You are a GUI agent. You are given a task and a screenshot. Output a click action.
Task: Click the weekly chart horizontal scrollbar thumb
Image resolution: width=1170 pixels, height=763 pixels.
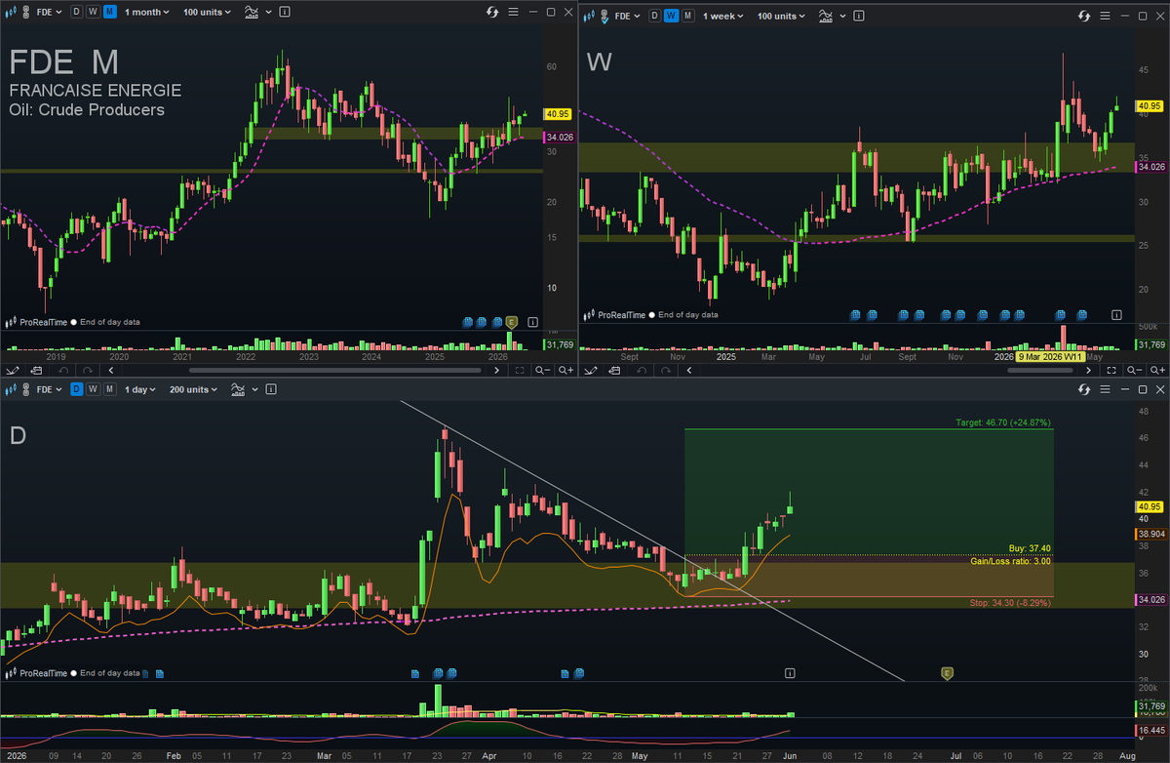[1040, 370]
